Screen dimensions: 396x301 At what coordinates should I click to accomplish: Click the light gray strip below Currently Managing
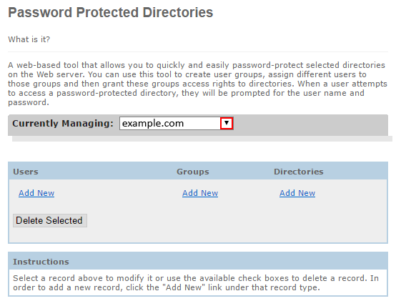[x=202, y=139]
